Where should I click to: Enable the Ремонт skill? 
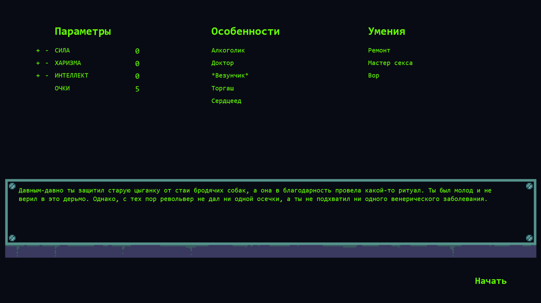(x=379, y=50)
